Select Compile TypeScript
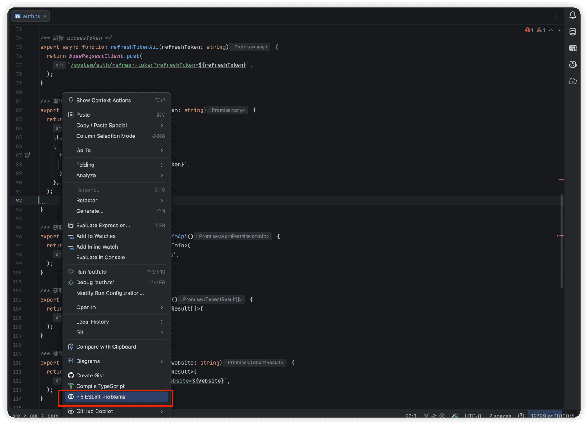Screen dimensions: 588x425 [x=116, y=386]
